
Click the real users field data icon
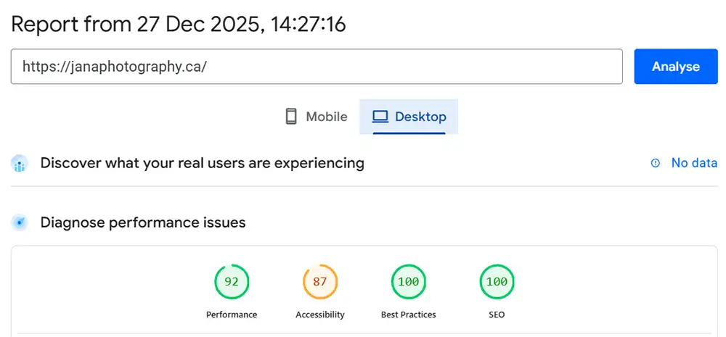20,164
